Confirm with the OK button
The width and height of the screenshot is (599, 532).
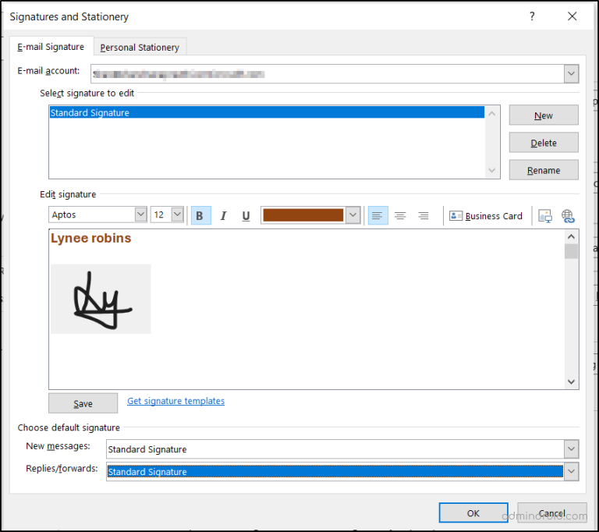(473, 513)
